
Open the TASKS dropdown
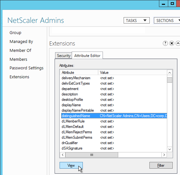point(136,20)
